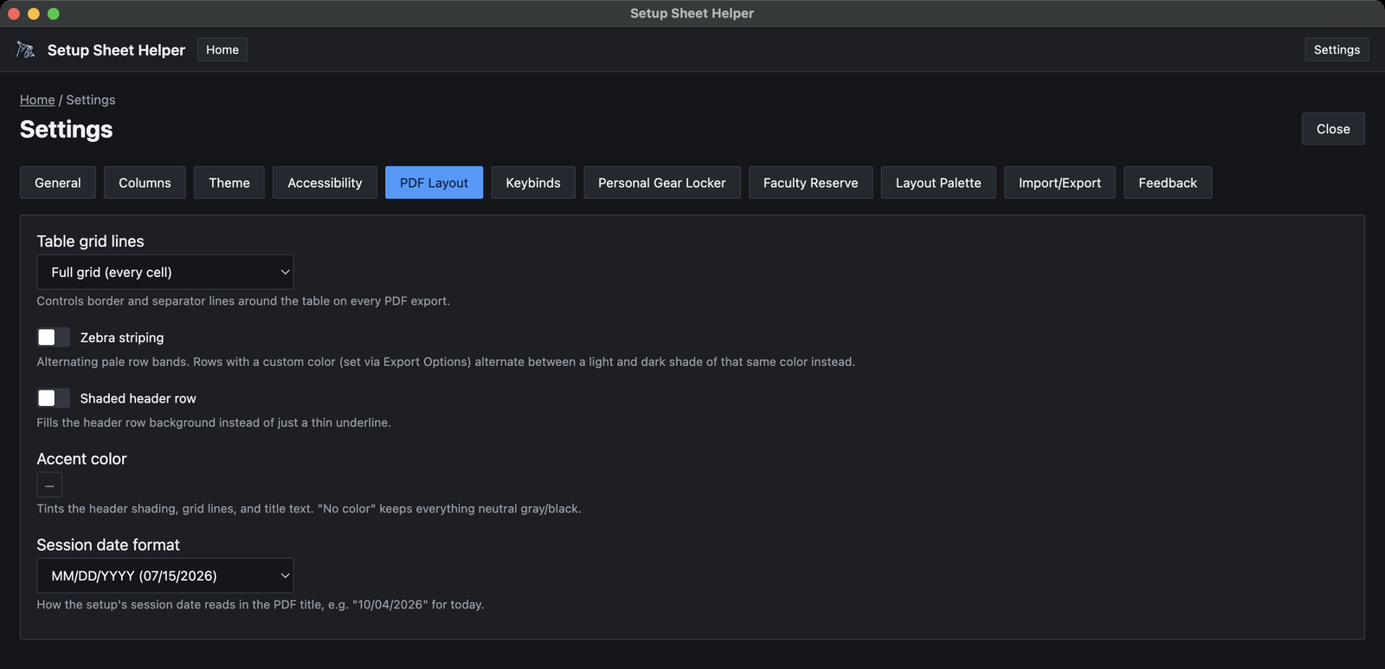Switch to the Keybinds tab
The width and height of the screenshot is (1385, 669).
(x=533, y=183)
